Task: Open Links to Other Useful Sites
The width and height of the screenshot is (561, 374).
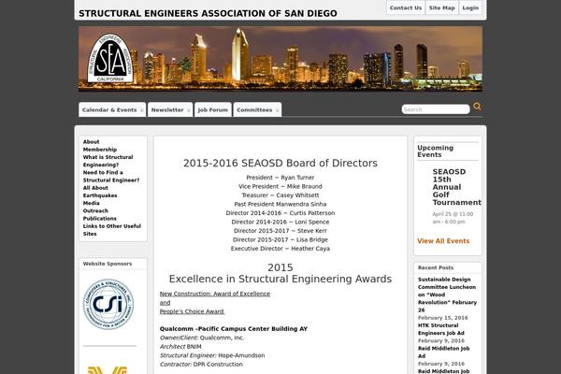Action: click(112, 230)
